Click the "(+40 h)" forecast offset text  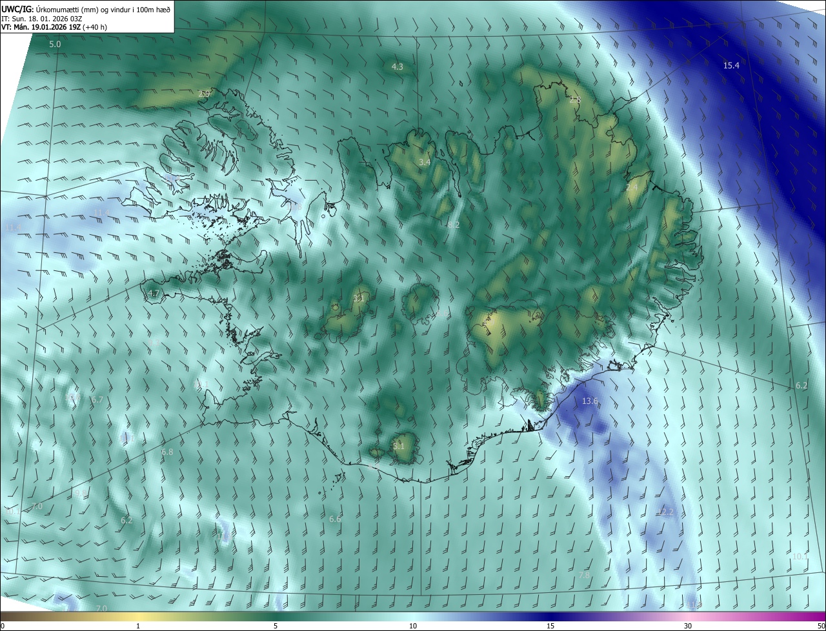click(95, 27)
